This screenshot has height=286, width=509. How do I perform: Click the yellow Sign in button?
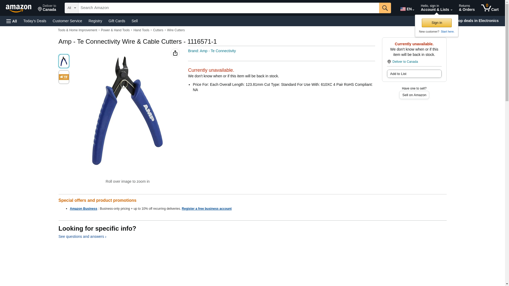[437, 23]
